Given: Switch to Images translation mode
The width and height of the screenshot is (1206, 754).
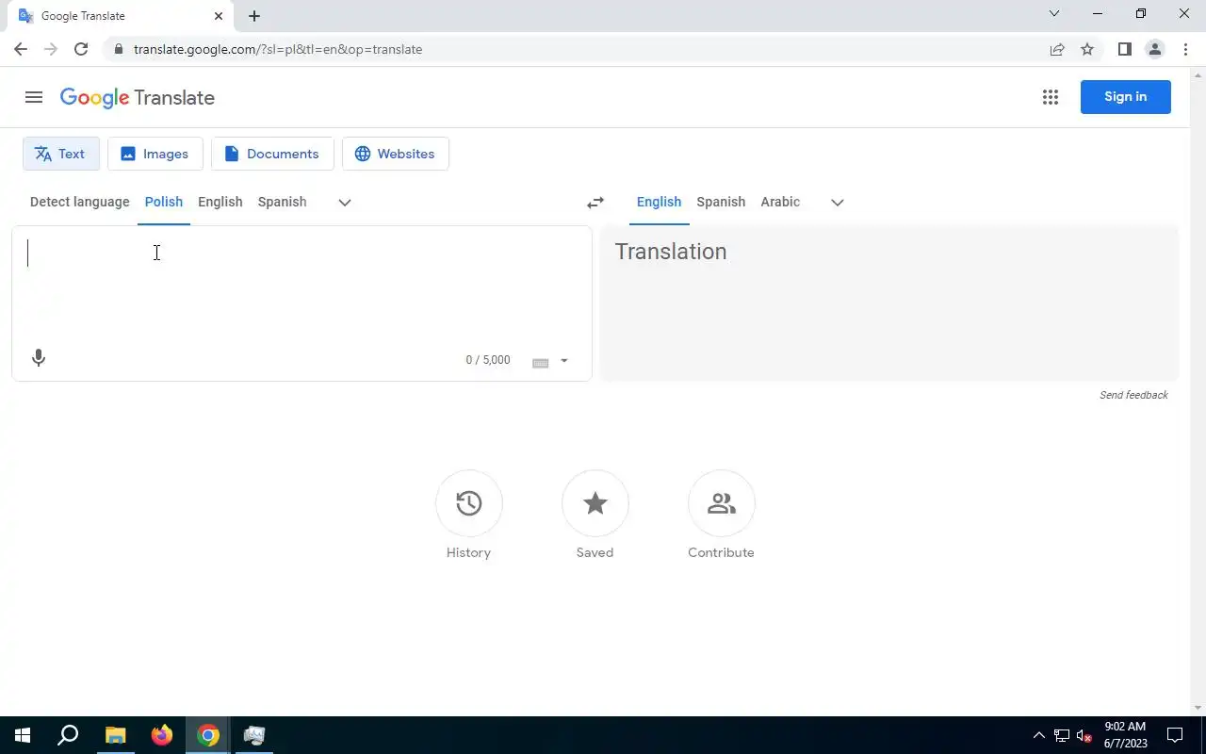Looking at the screenshot, I should pos(155,154).
